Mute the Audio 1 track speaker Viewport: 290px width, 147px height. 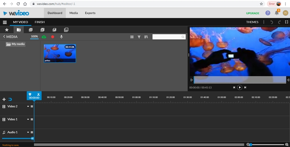32,138
